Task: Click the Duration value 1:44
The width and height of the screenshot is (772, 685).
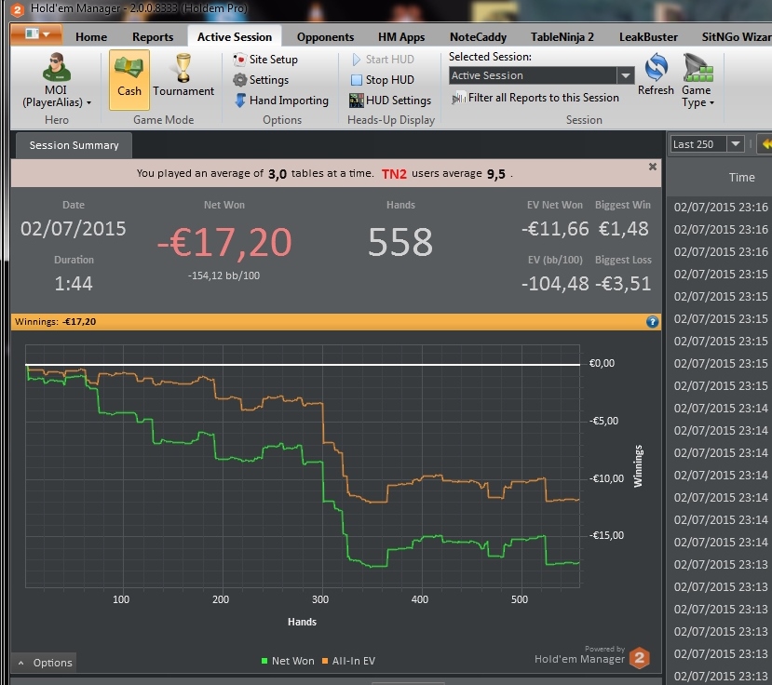Action: point(74,284)
